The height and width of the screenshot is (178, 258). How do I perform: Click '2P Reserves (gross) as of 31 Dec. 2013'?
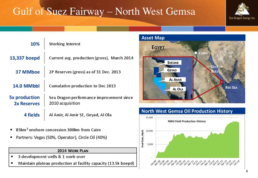pyautogui.click(x=85, y=72)
